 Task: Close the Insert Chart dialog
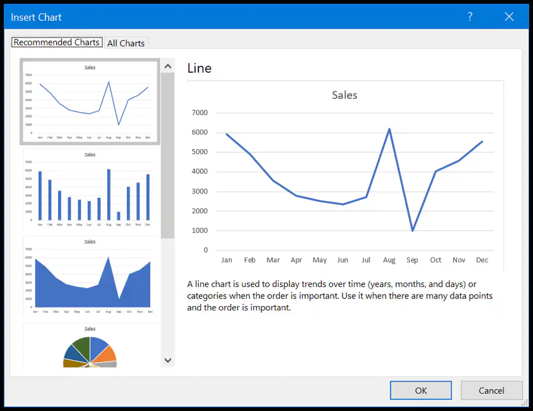(x=509, y=16)
